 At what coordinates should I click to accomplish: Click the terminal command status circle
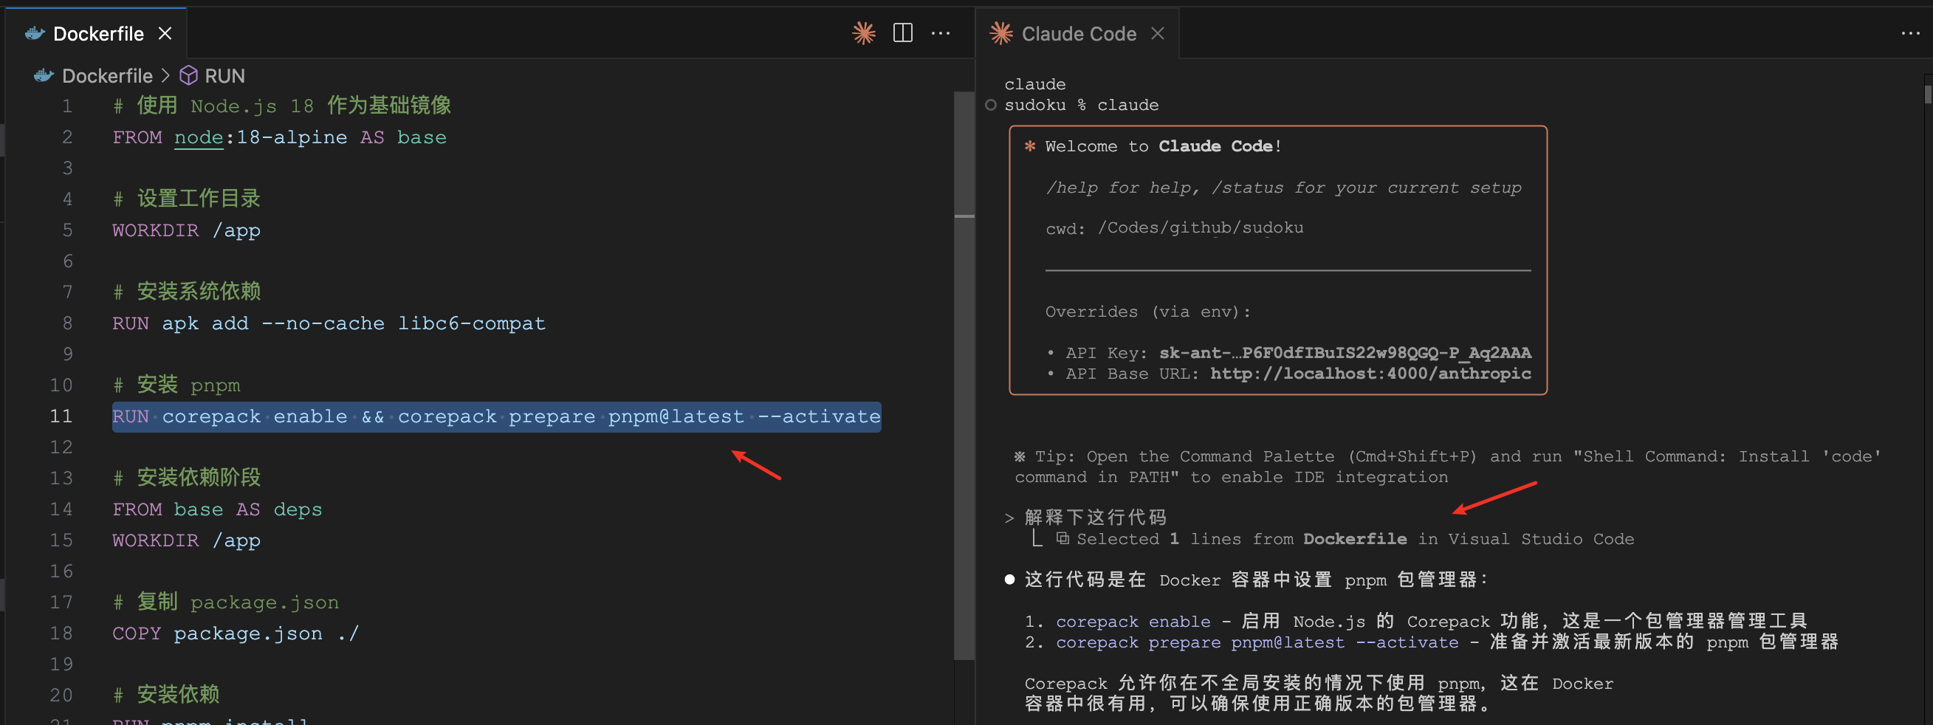click(991, 105)
